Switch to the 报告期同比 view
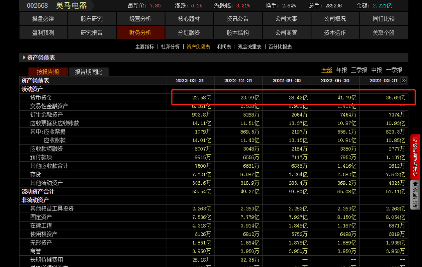The image size is (422, 267). tap(88, 72)
